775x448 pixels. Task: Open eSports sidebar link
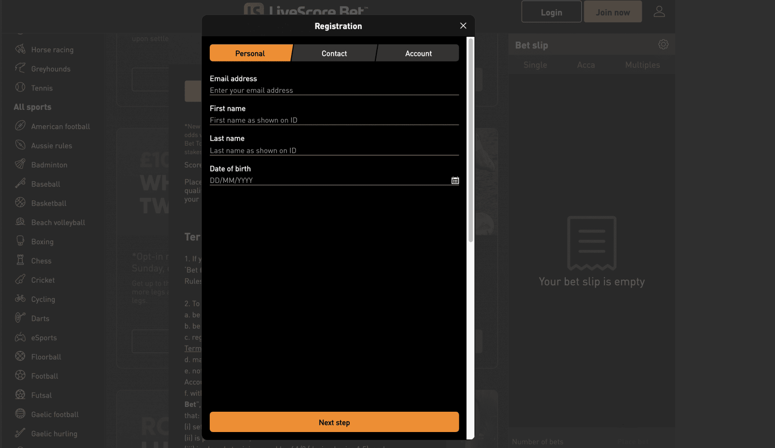click(44, 338)
